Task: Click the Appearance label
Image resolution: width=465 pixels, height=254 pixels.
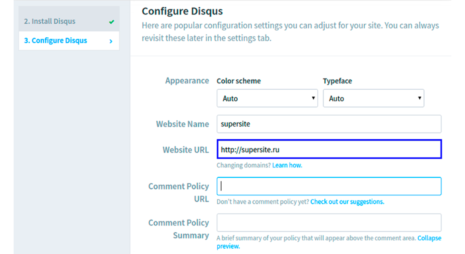Action: (187, 81)
